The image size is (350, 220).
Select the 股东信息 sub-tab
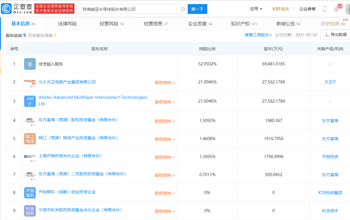(x=16, y=35)
